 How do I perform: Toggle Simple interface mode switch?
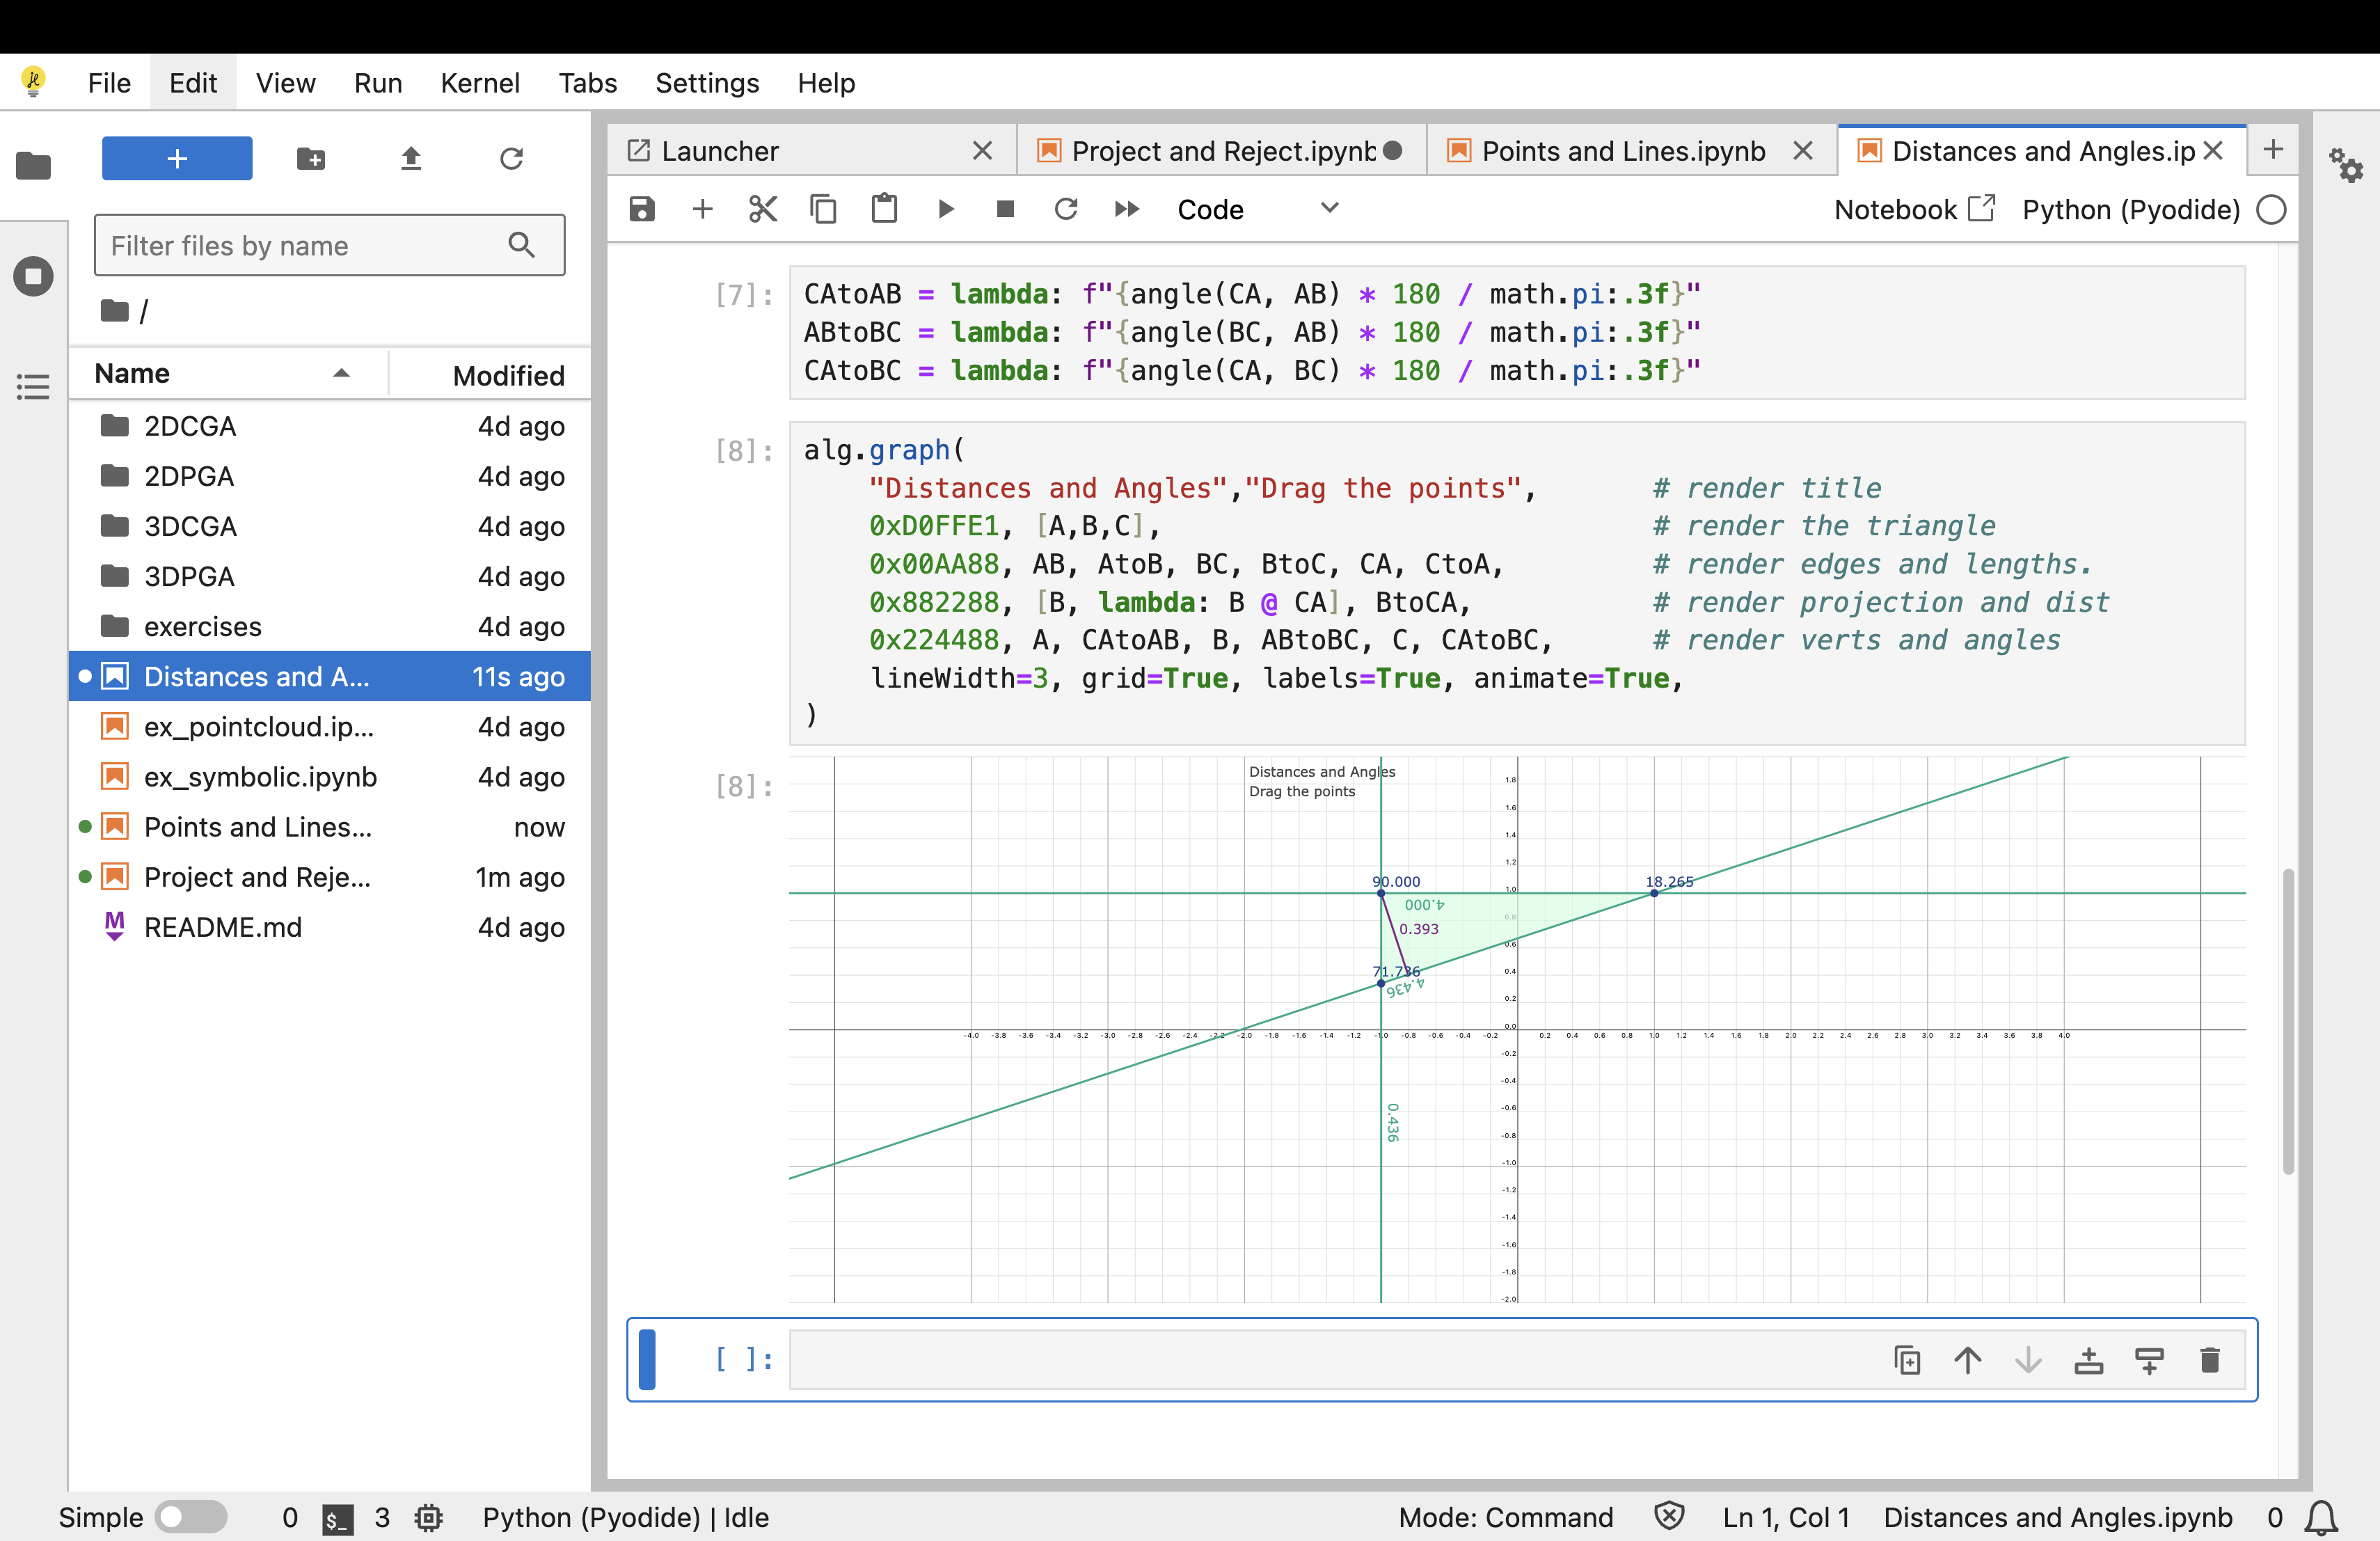[192, 1517]
